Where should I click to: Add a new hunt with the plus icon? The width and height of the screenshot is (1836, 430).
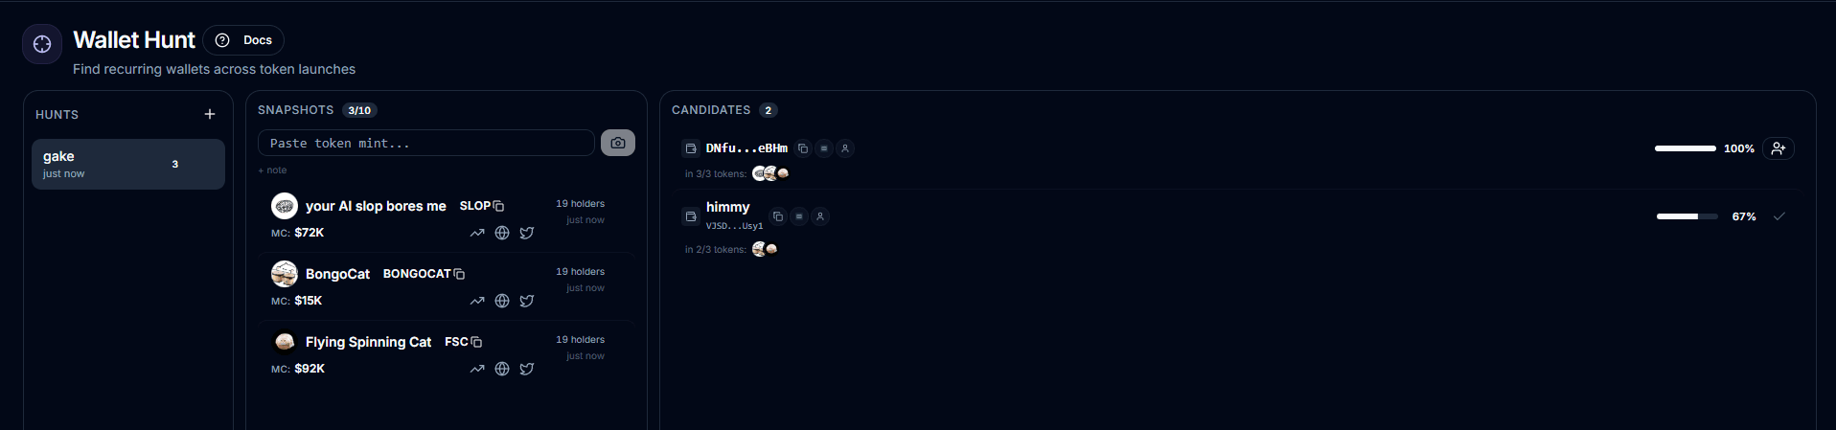pyautogui.click(x=210, y=114)
